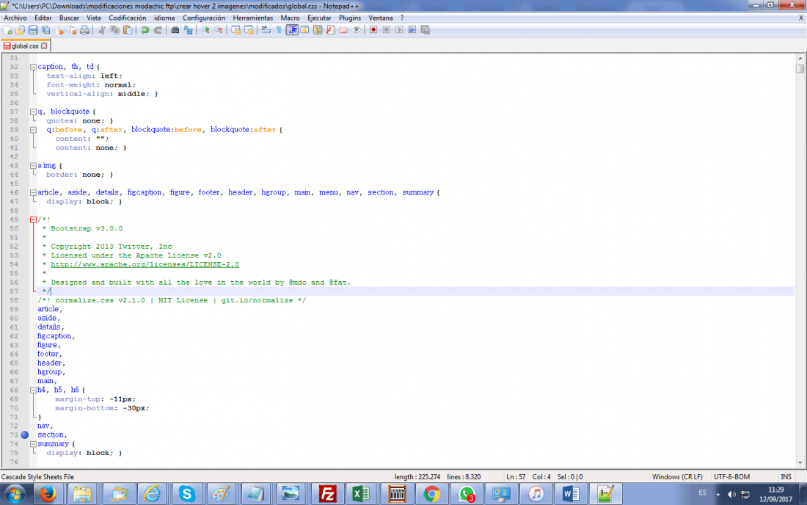The width and height of the screenshot is (807, 505).
Task: Undo the last edit with the green arrow
Action: click(145, 30)
